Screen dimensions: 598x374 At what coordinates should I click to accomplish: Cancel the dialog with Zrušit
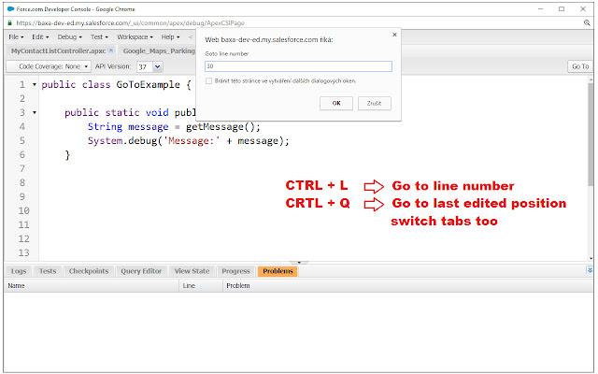coord(375,104)
